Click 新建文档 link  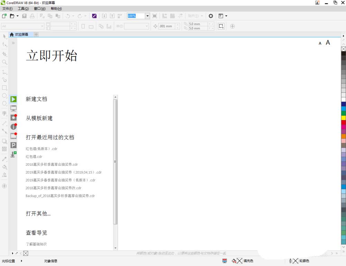[x=36, y=99]
